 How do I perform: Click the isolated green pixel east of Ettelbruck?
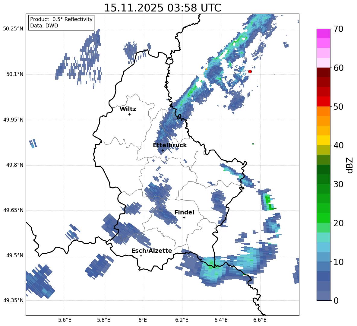pyautogui.click(x=253, y=144)
